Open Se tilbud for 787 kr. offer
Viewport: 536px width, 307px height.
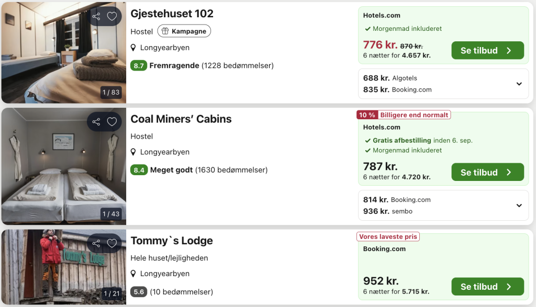[x=487, y=172]
